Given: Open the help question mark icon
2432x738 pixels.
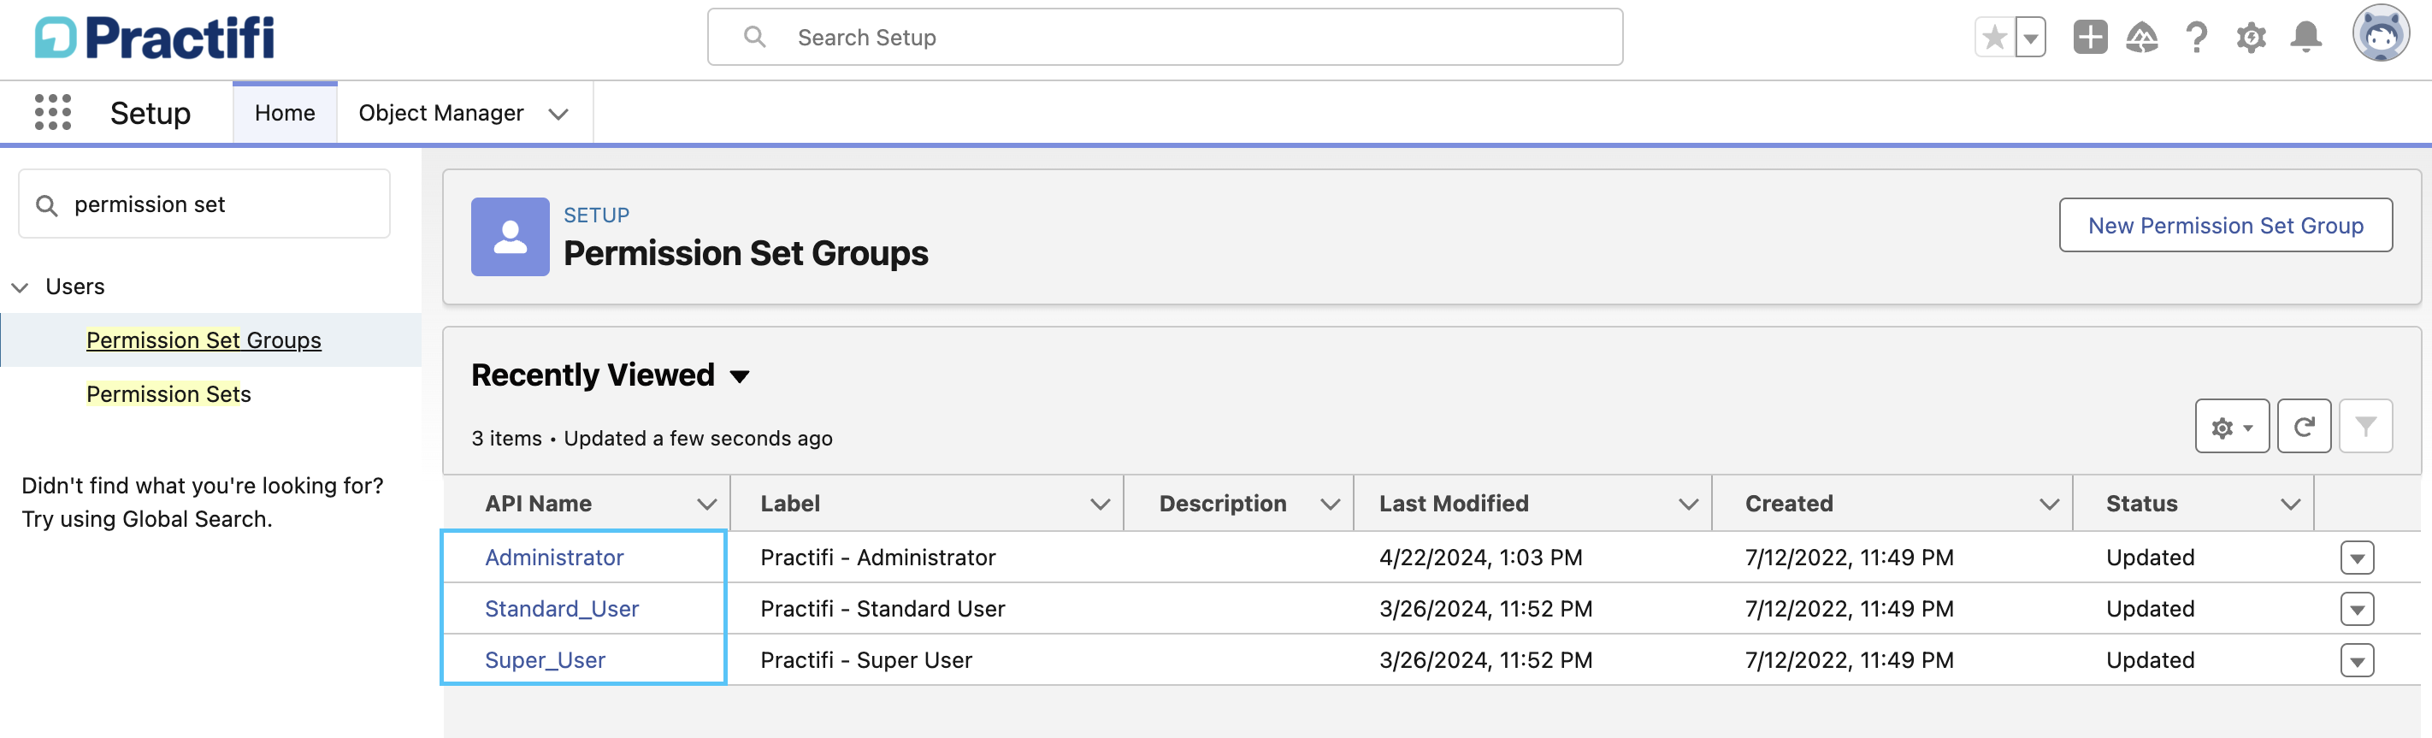Looking at the screenshot, I should coord(2197,38).
